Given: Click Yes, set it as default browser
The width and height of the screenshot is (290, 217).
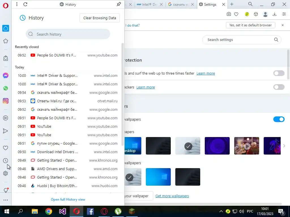Looking at the screenshot, I should tap(250, 25).
